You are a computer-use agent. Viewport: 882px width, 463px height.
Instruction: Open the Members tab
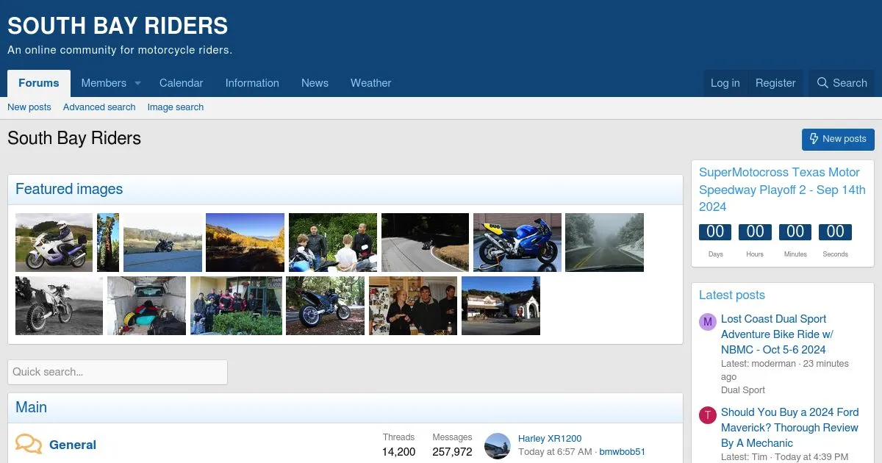point(104,83)
